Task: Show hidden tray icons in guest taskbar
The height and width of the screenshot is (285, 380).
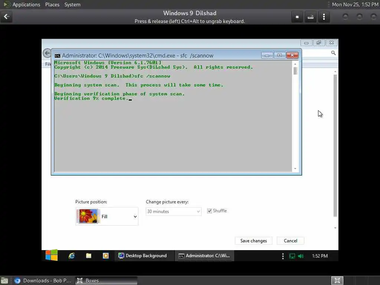Action: [x=283, y=256]
